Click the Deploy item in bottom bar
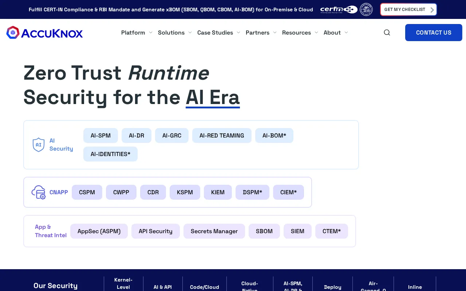 (333, 287)
